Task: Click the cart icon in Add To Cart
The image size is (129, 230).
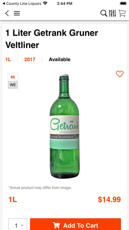Action: pyautogui.click(x=56, y=225)
